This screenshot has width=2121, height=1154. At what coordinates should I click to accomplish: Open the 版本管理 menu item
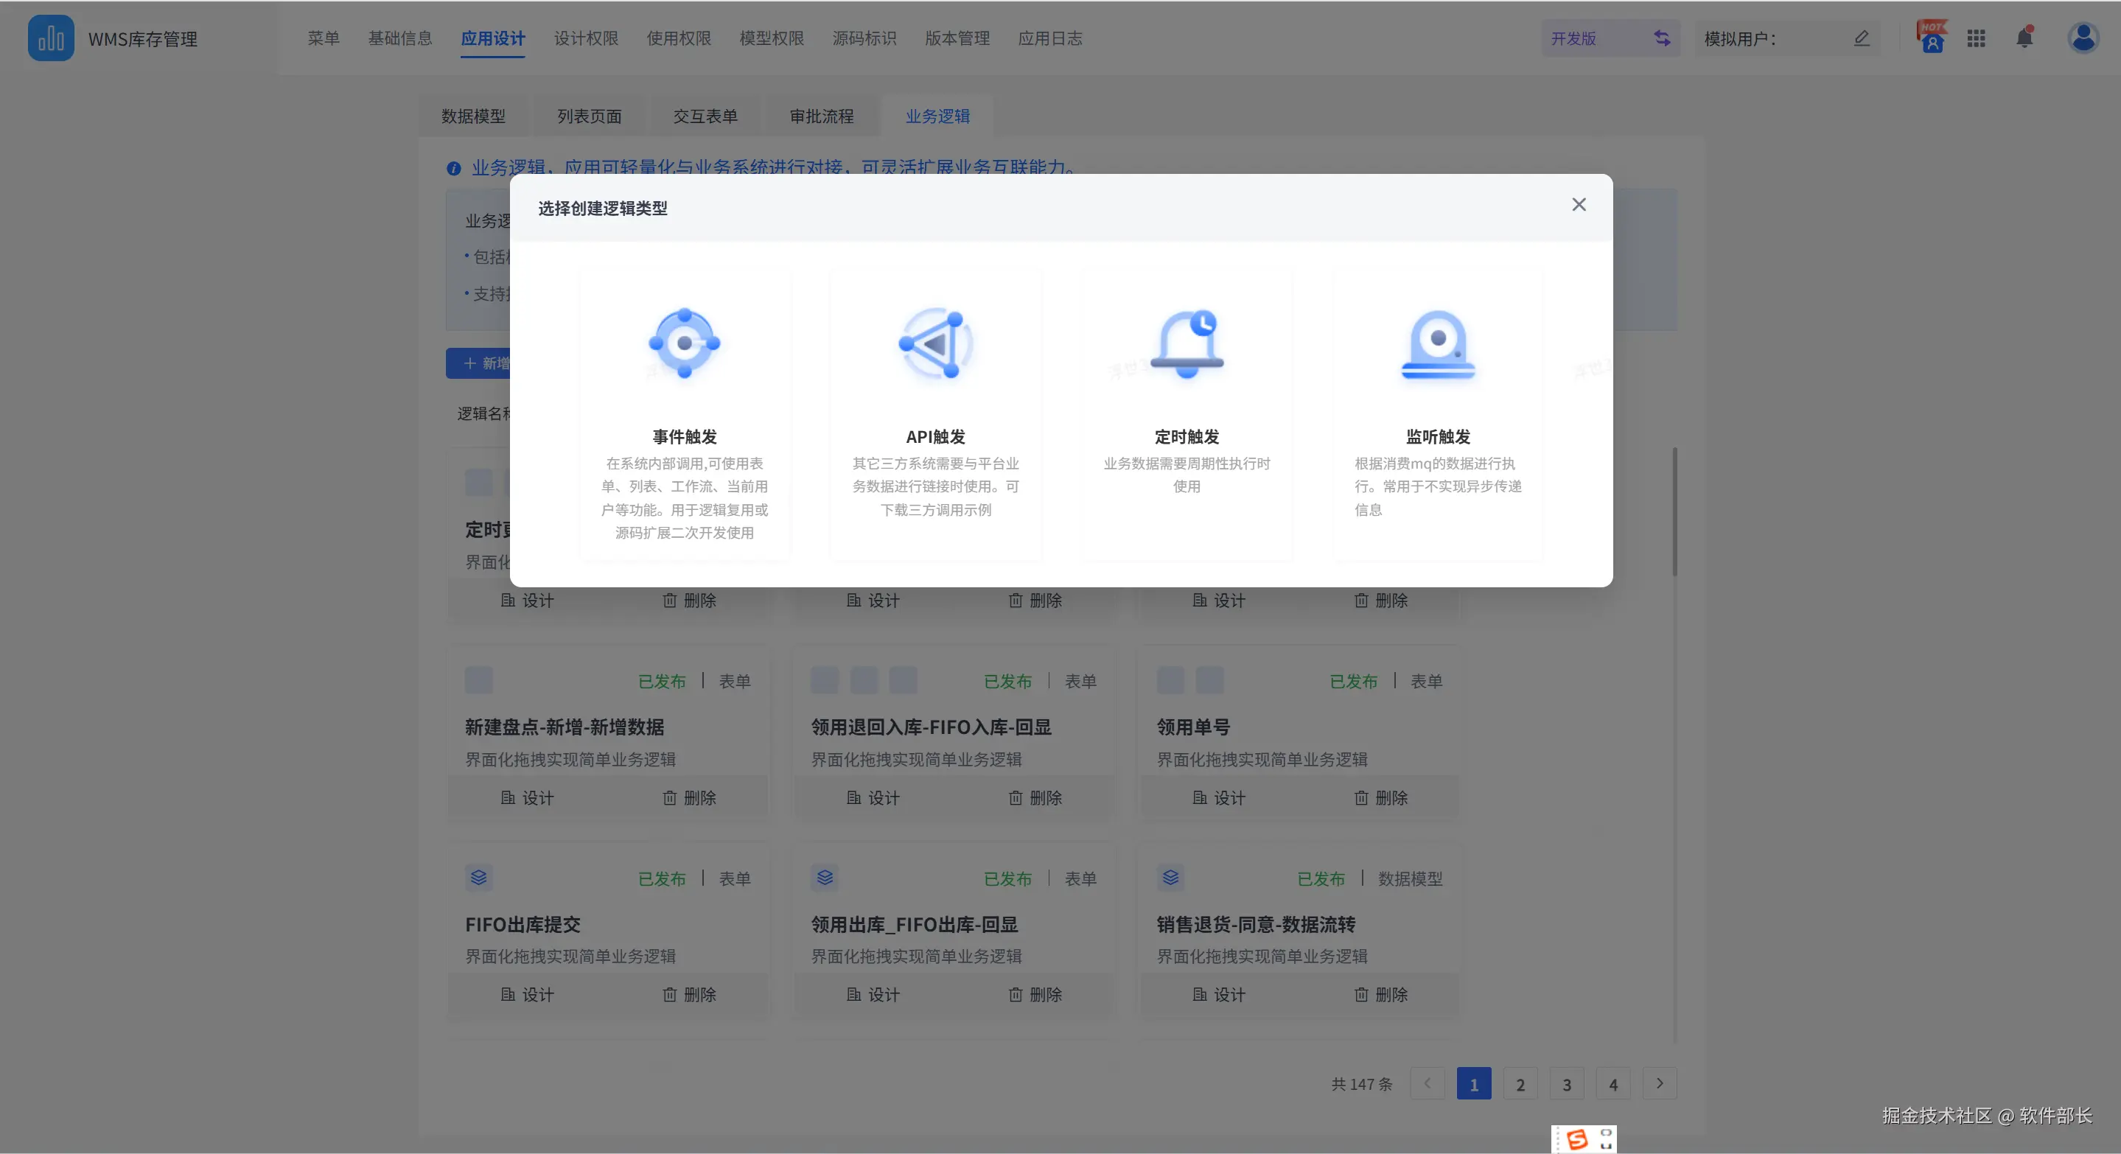(x=957, y=38)
